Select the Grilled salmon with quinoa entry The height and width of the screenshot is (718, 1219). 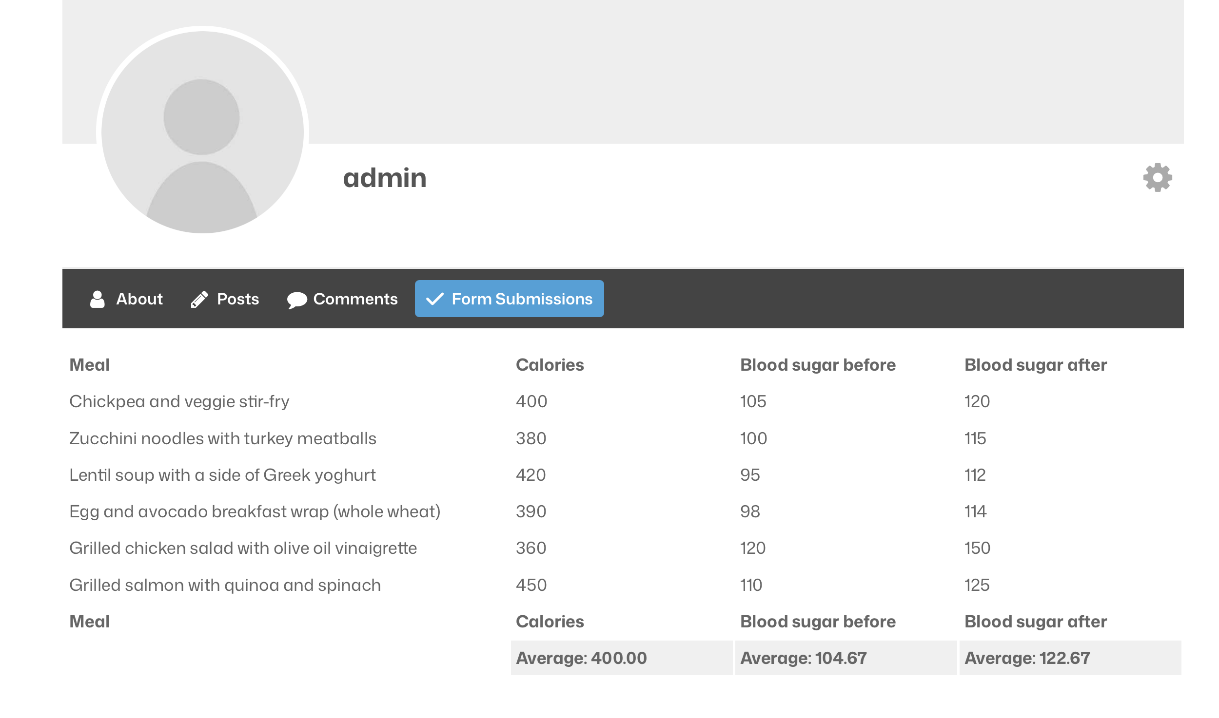coord(225,585)
